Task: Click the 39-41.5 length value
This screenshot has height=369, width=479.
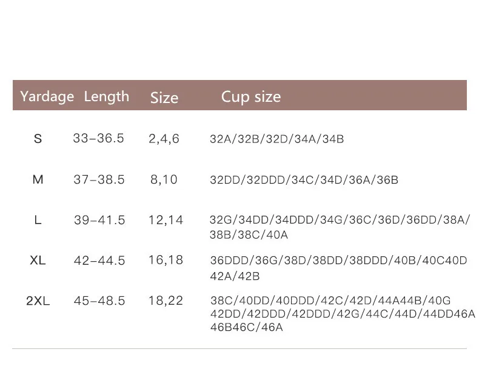Action: coord(99,220)
